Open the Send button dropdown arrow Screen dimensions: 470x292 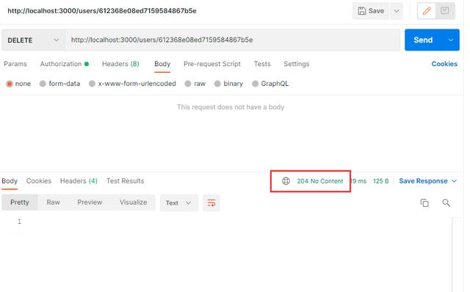pyautogui.click(x=450, y=40)
